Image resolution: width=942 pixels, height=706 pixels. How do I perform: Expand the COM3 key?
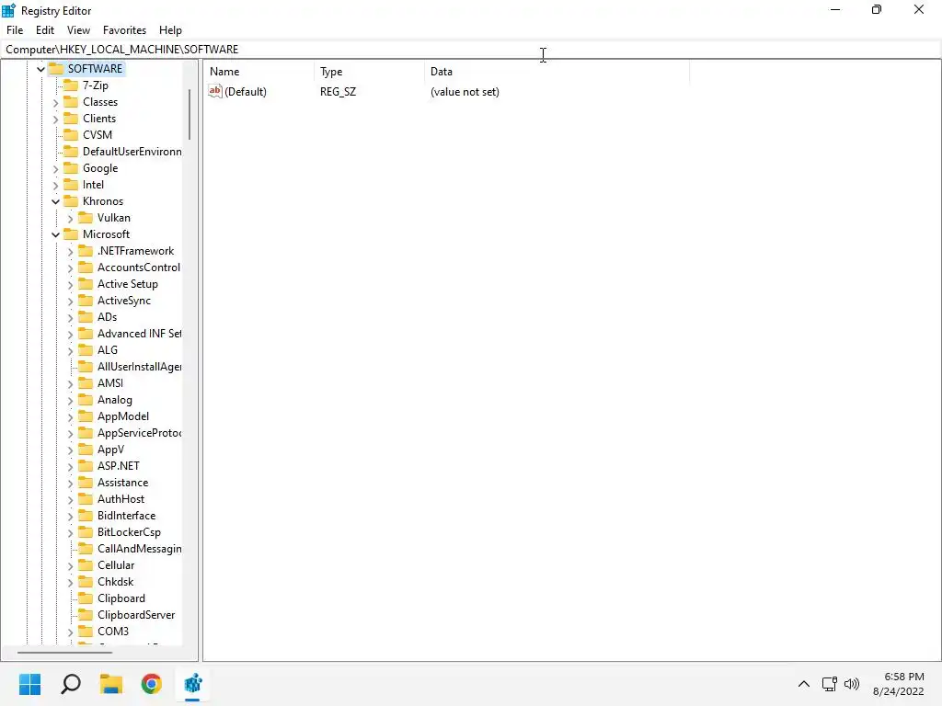70,632
